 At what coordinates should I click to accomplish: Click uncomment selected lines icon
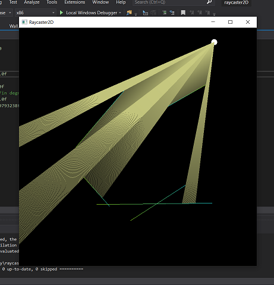[172, 13]
